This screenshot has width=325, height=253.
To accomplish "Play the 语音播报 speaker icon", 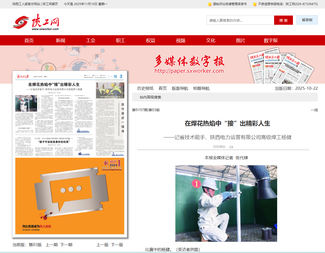I will [231, 147].
